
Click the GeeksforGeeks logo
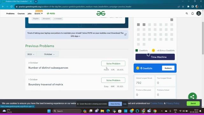click(x=101, y=13)
